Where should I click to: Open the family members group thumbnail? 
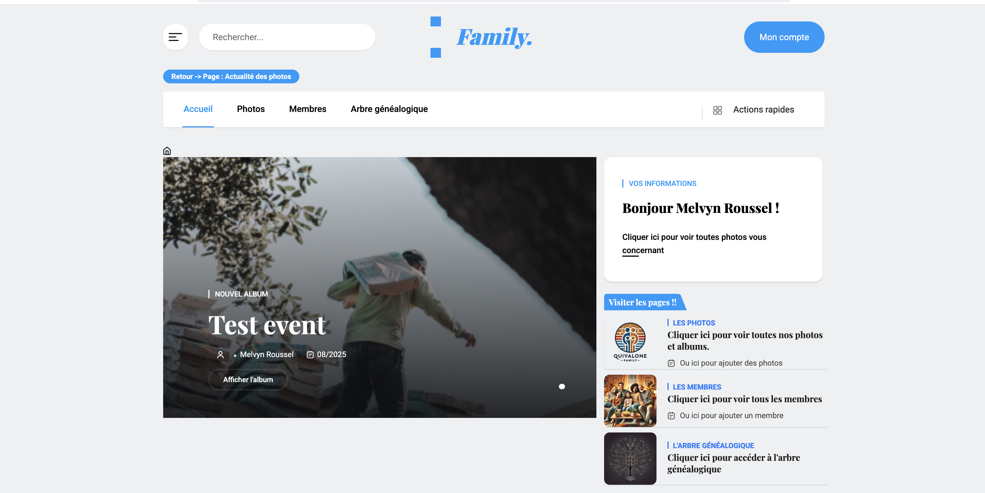tap(630, 401)
